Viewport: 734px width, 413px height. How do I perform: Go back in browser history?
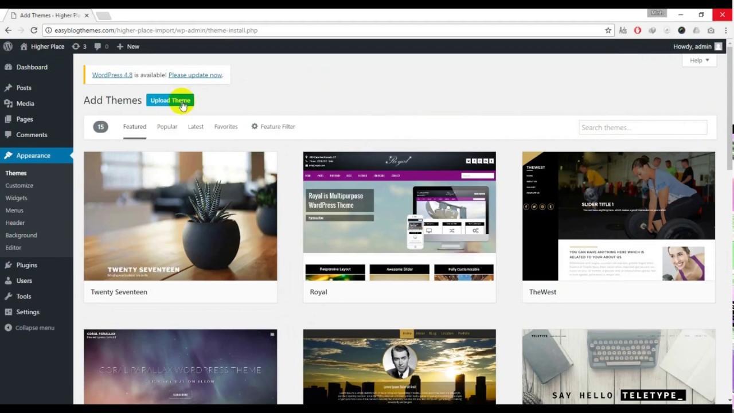pos(8,30)
